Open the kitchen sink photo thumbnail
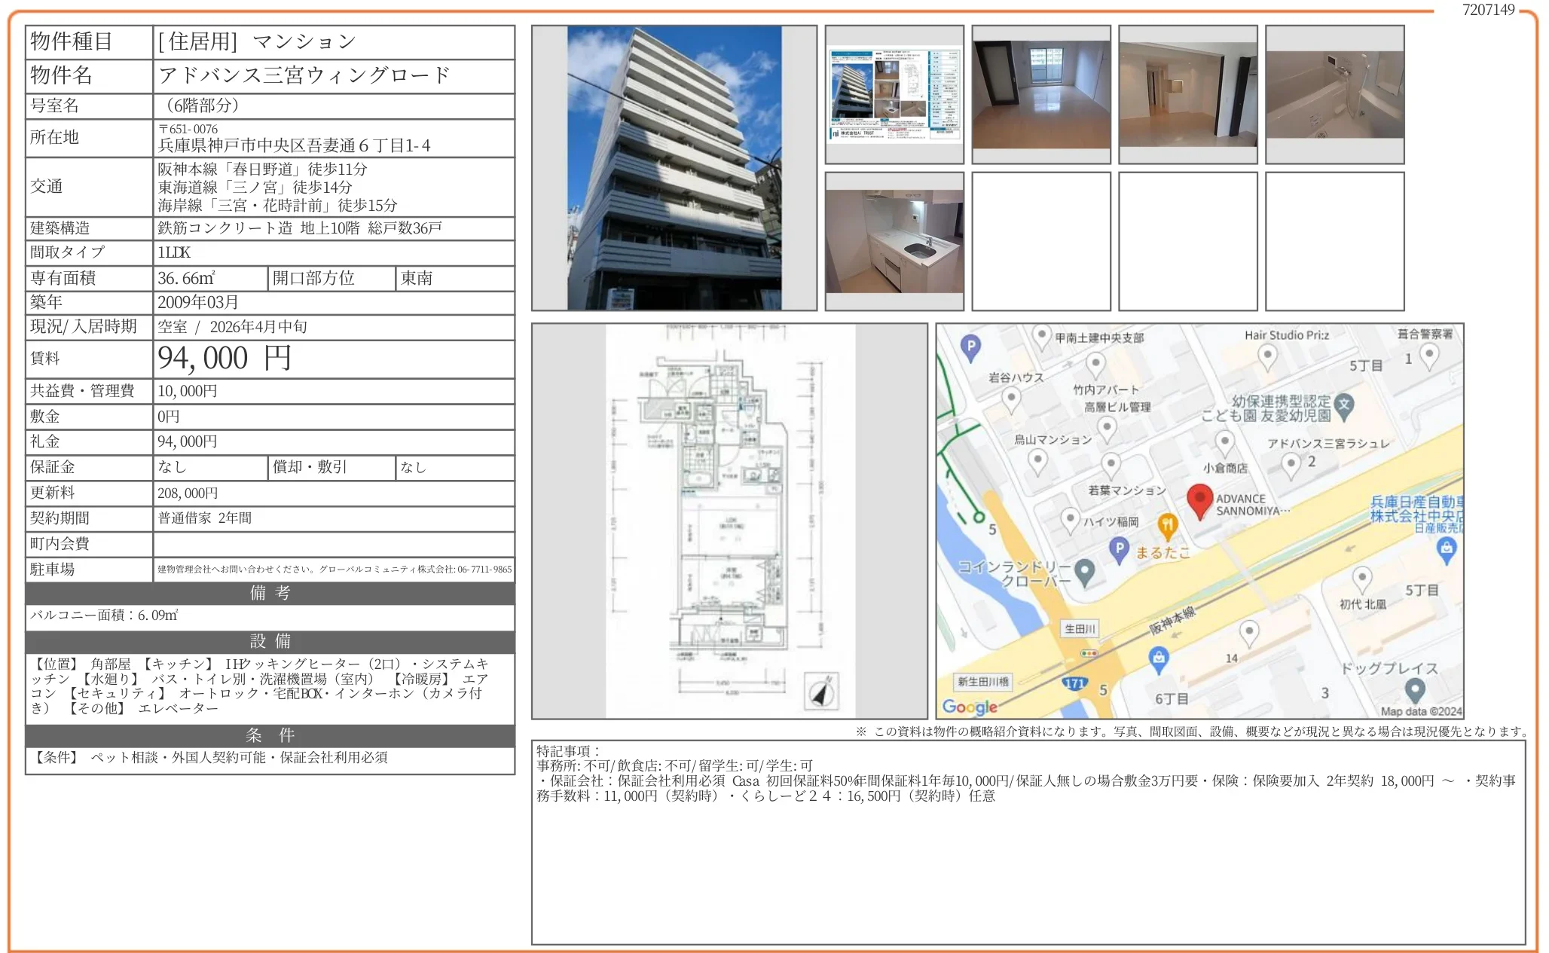Image resolution: width=1549 pixels, height=953 pixels. pos(894,241)
